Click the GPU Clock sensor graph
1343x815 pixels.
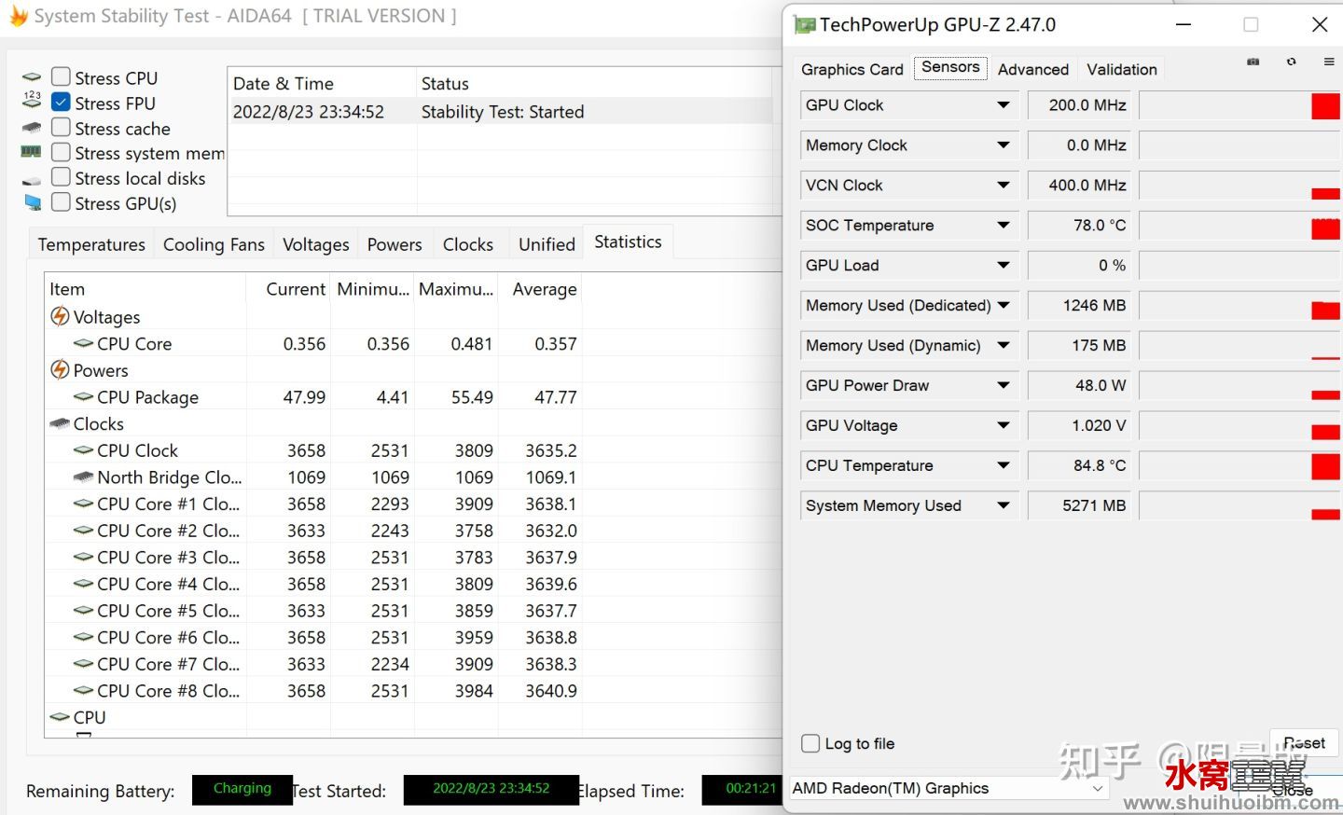(x=1240, y=105)
